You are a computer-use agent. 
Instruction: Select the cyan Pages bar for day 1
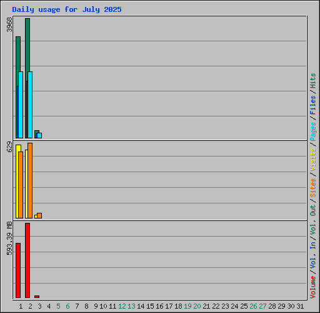(x=21, y=105)
